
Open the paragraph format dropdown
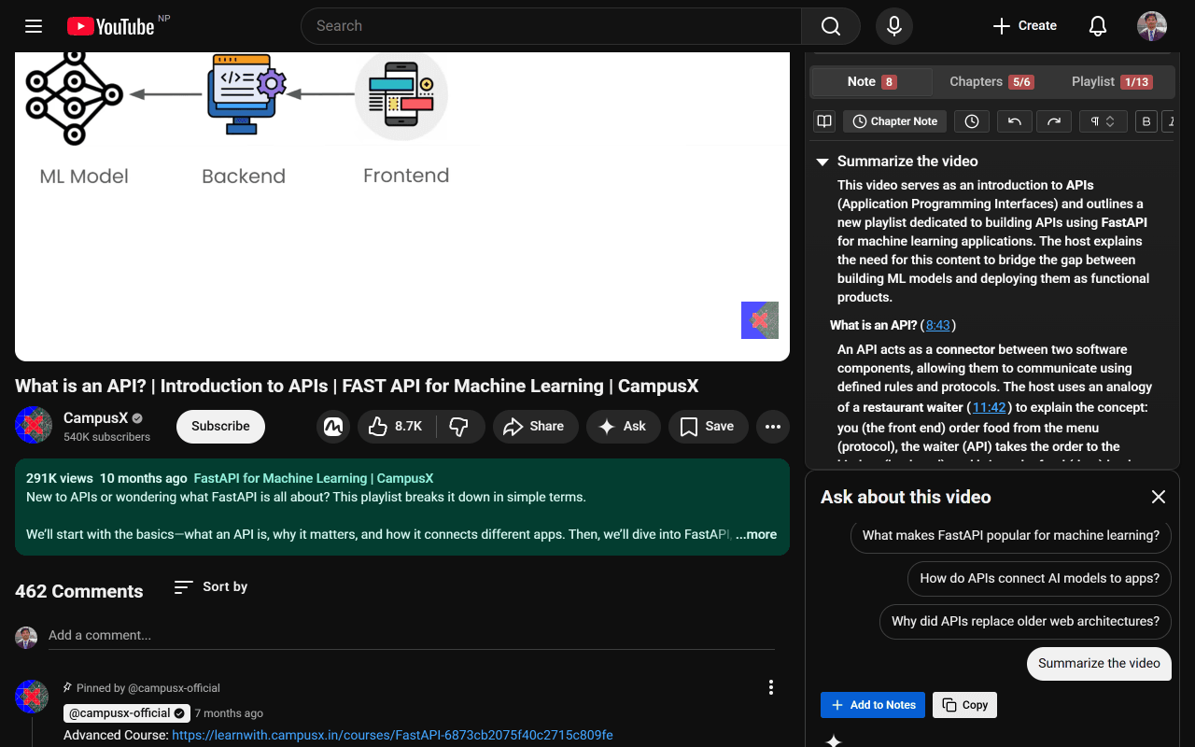(x=1103, y=120)
